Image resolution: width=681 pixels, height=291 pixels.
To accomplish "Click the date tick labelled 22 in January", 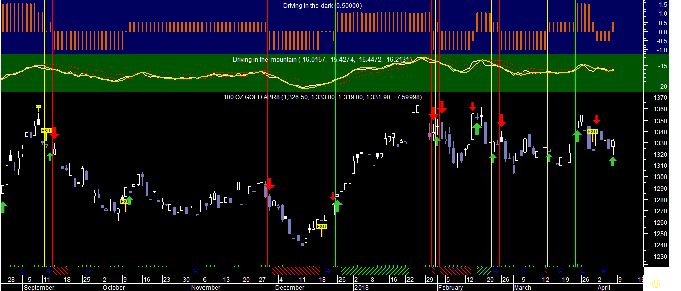I will [x=411, y=280].
